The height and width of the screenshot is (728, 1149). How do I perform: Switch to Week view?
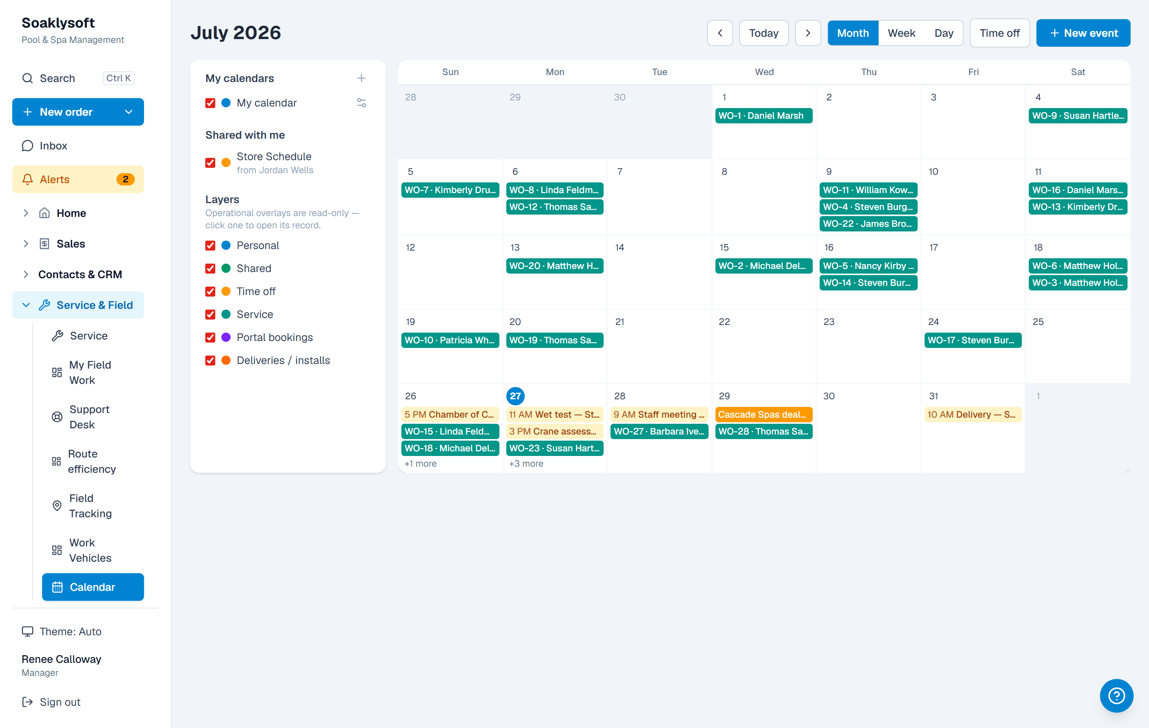[x=901, y=33]
